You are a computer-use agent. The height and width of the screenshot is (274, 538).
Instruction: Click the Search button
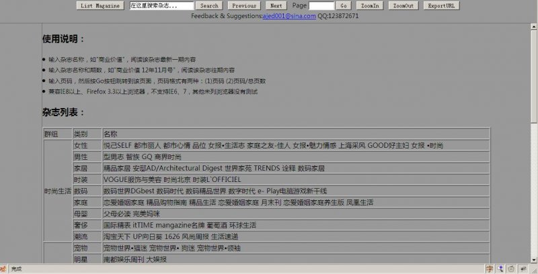209,5
